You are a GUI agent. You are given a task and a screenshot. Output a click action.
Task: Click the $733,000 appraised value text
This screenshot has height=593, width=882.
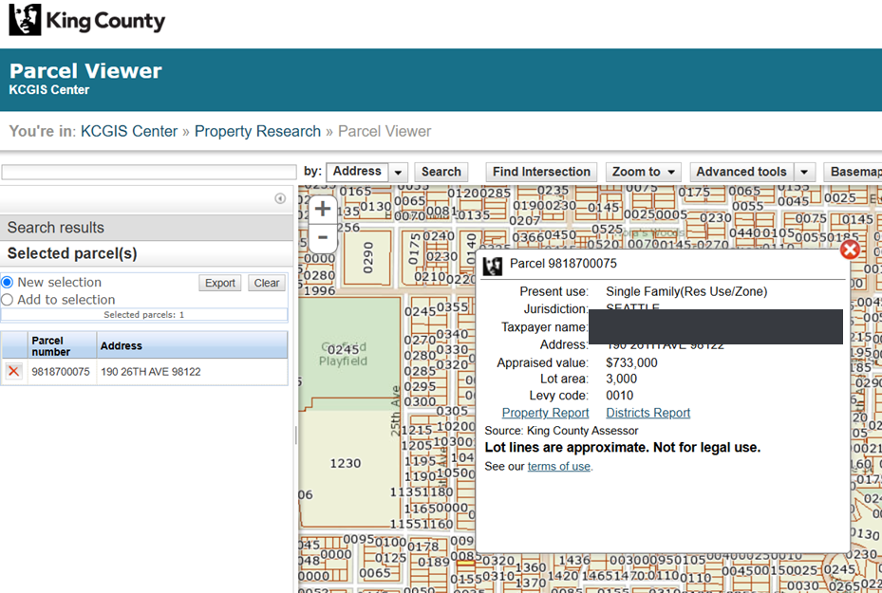click(x=631, y=362)
